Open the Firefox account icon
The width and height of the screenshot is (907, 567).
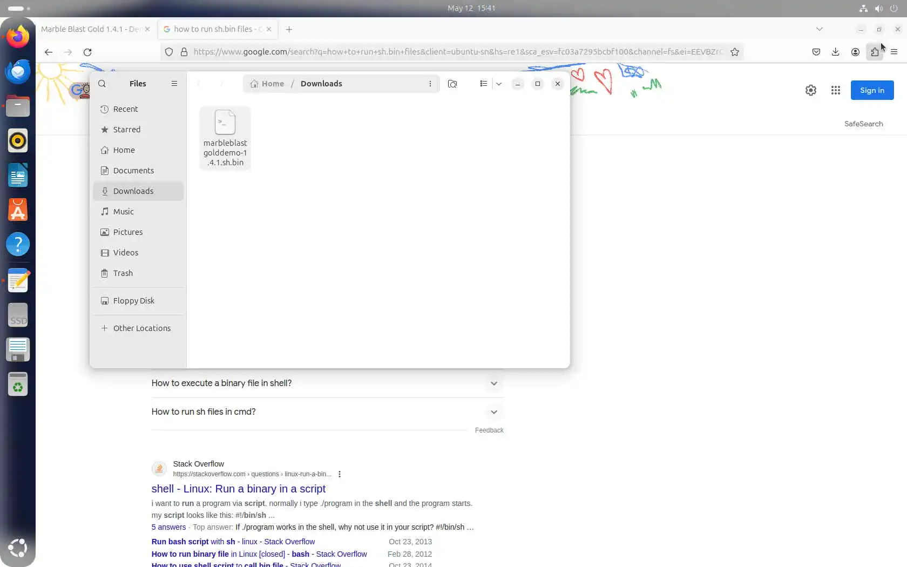coord(855,52)
